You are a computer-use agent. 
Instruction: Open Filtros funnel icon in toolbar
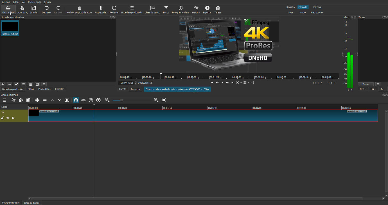coord(166,10)
